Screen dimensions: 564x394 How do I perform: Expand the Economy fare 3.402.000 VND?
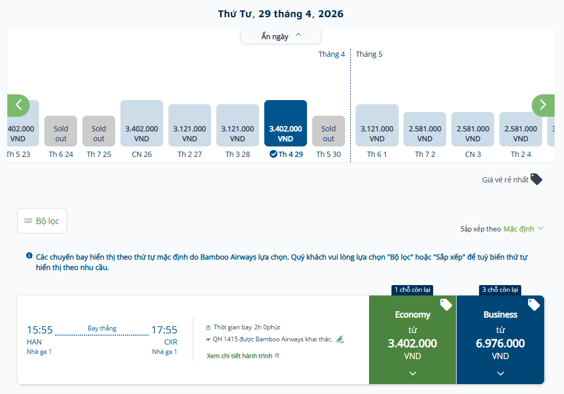tap(412, 373)
